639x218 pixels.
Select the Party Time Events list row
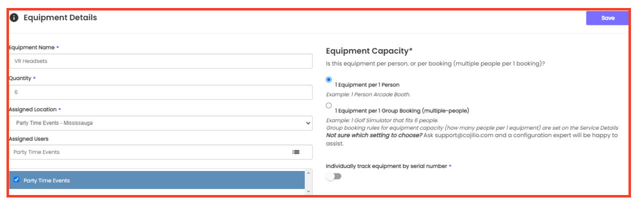click(x=157, y=180)
